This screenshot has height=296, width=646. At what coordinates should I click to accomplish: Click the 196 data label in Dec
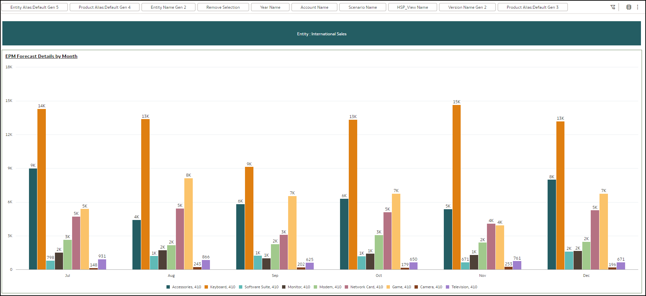612,265
